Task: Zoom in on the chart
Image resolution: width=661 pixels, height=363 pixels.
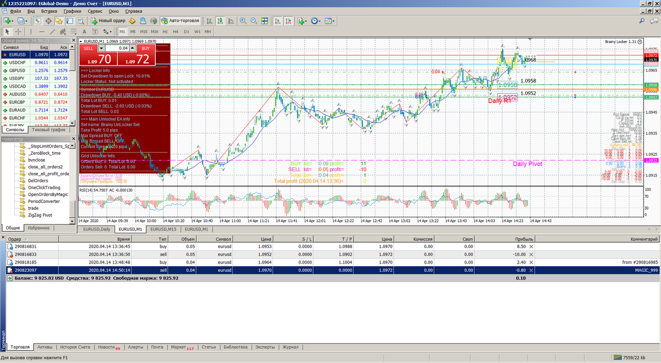Action: 243,21
